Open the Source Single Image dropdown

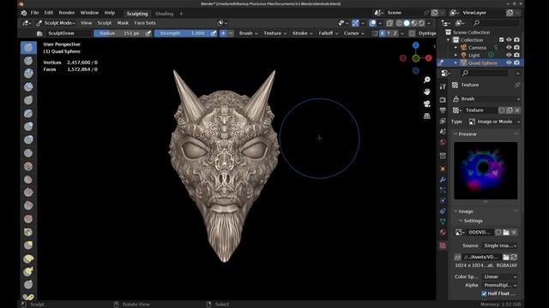[500, 246]
